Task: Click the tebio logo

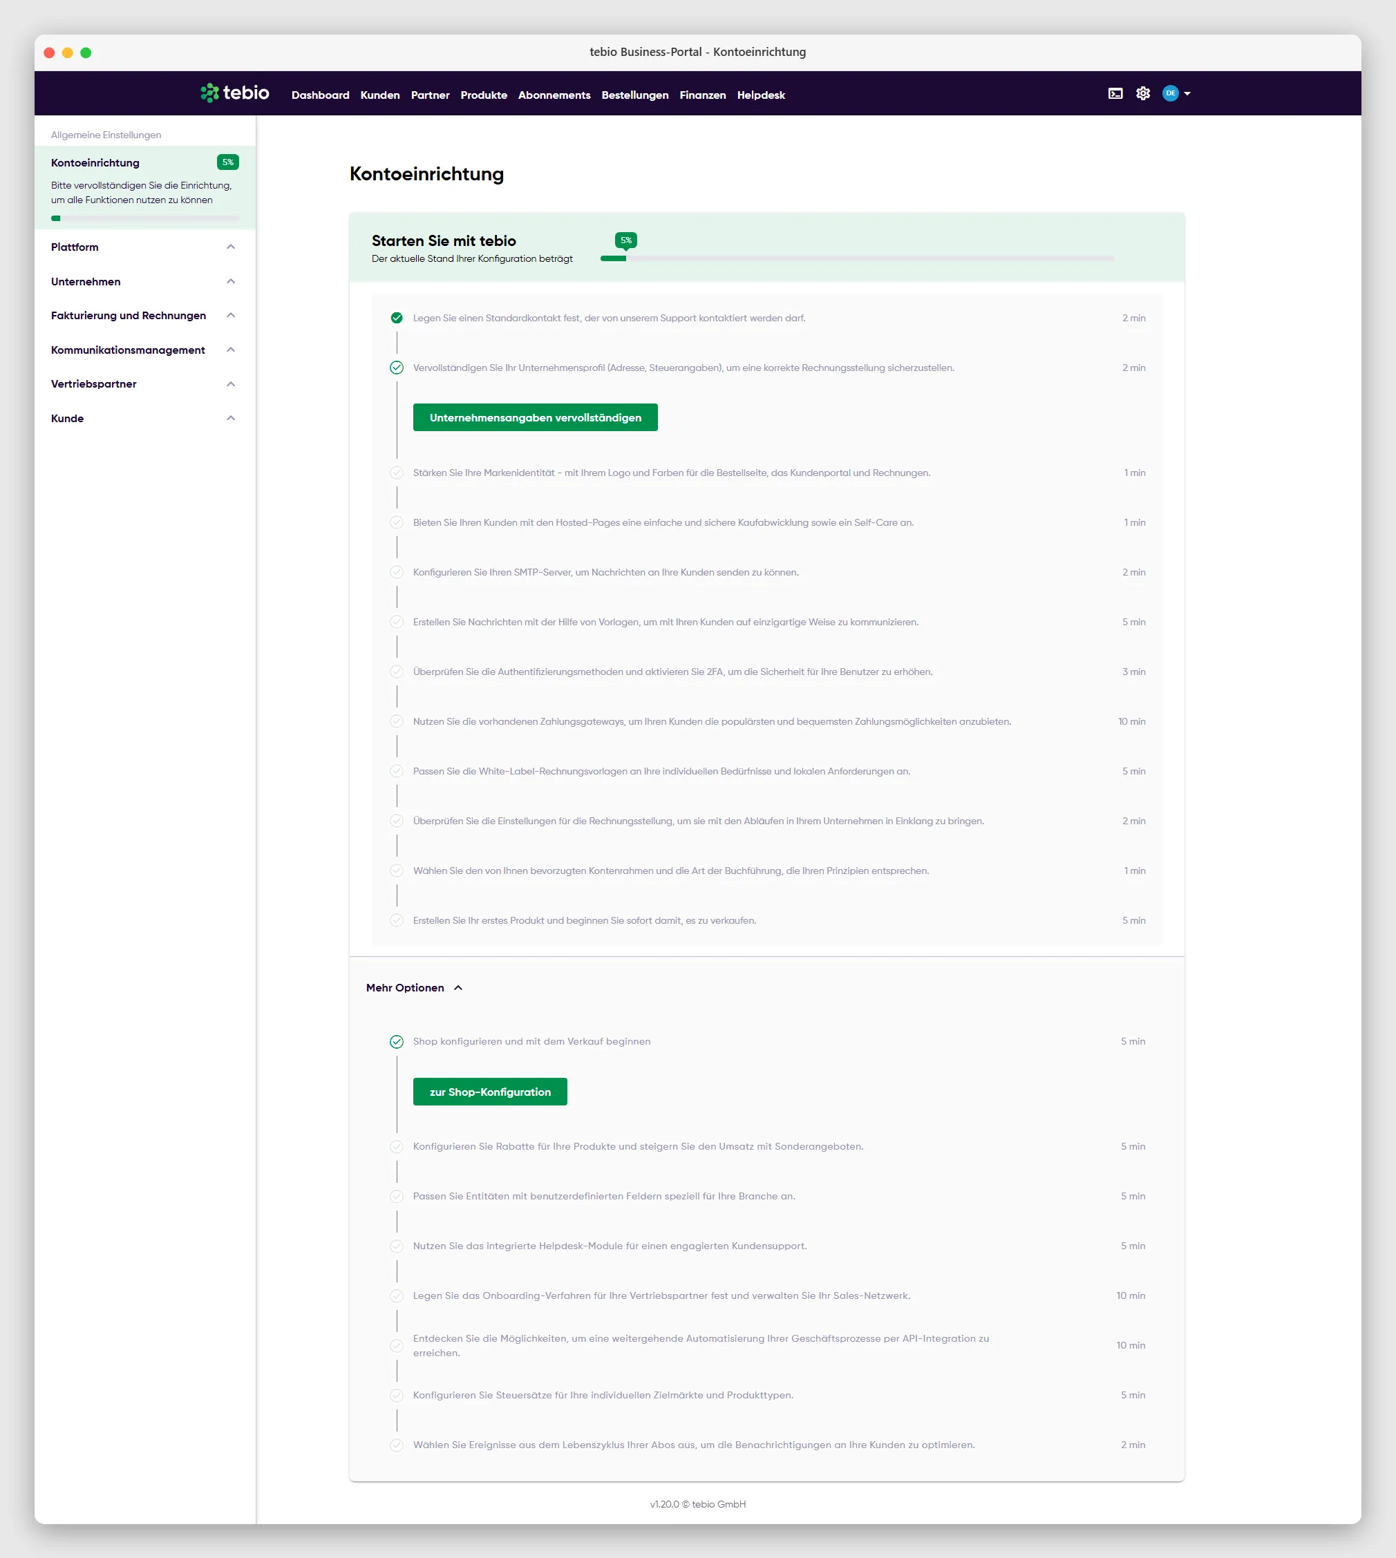Action: pos(235,93)
